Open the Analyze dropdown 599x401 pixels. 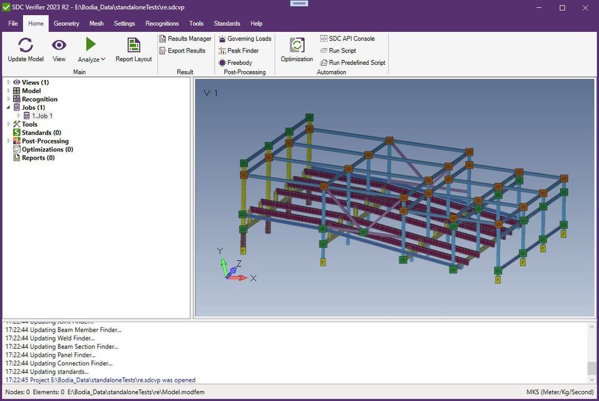point(91,59)
